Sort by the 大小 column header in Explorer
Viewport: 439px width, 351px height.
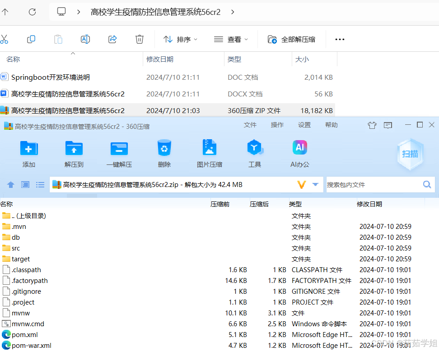click(x=302, y=59)
